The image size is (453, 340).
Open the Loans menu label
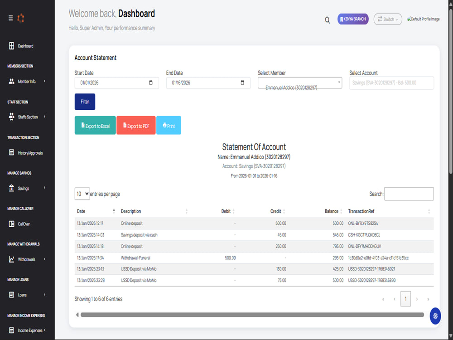pos(22,295)
